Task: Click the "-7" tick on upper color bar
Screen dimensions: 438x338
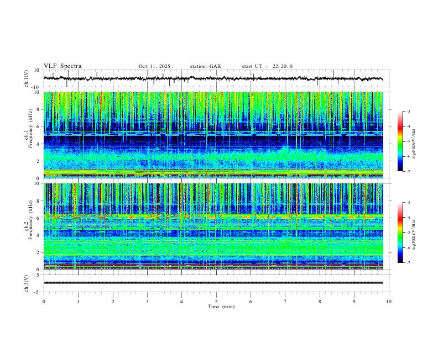Action: tap(408, 171)
